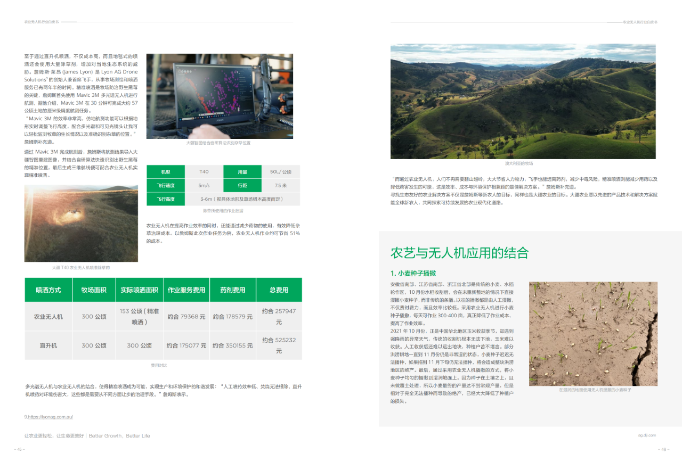Viewport: 682px width, 462px height.
Task: Select the 喷洒方式 table header cell
Action: click(48, 290)
